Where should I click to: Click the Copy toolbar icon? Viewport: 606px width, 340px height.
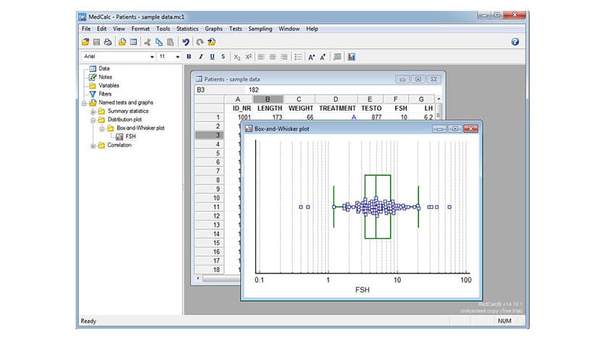click(159, 42)
